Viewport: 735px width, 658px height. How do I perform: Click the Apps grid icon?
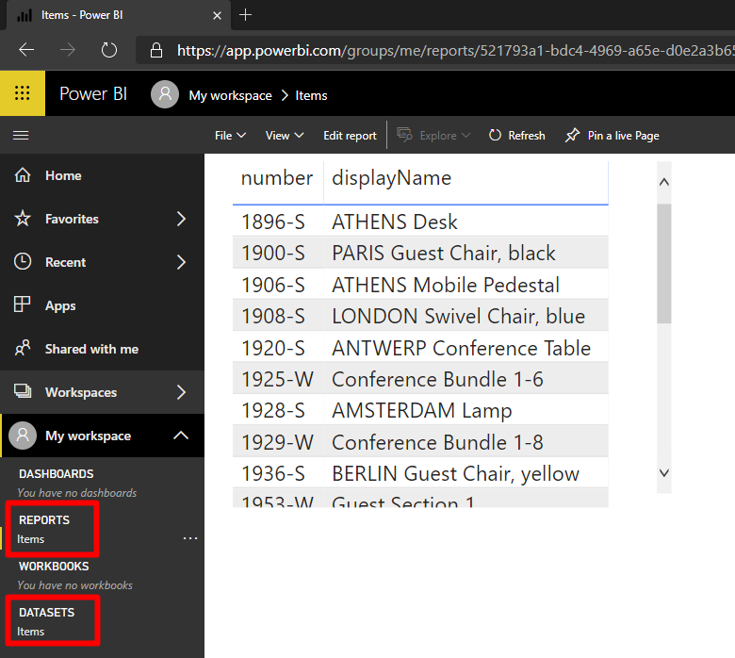[x=22, y=304]
